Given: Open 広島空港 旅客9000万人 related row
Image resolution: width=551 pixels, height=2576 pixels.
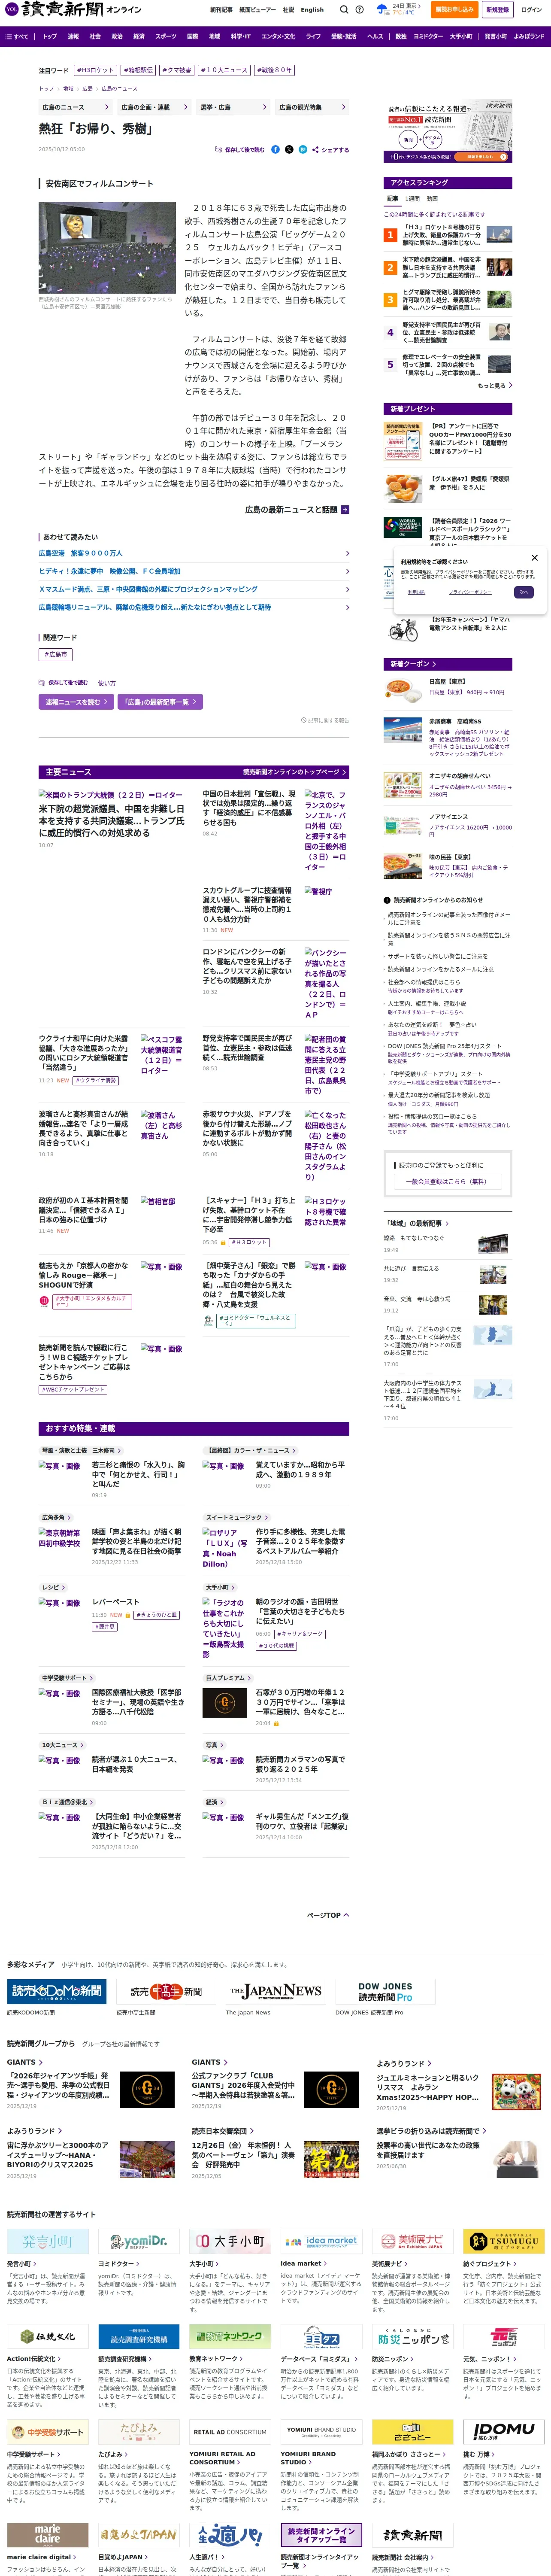Looking at the screenshot, I should tap(194, 553).
